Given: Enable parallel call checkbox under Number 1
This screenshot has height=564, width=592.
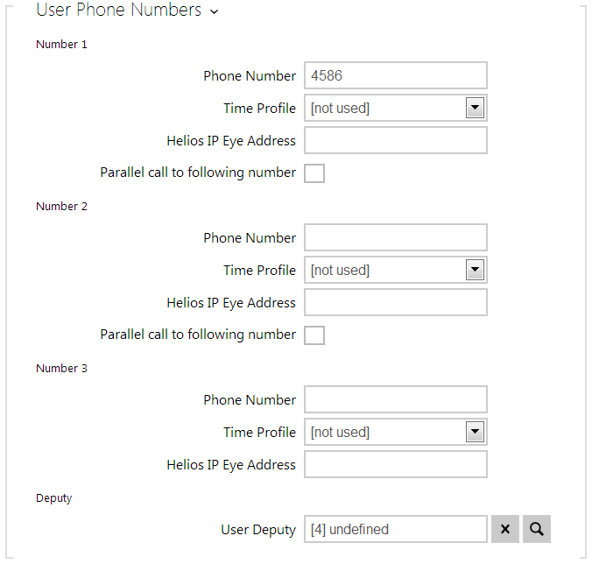Looking at the screenshot, I should point(314,173).
